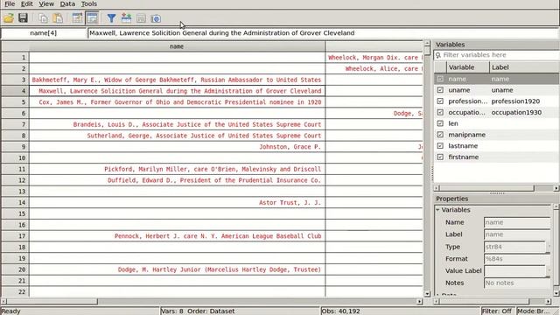Select row number 11 header

click(x=16, y=169)
